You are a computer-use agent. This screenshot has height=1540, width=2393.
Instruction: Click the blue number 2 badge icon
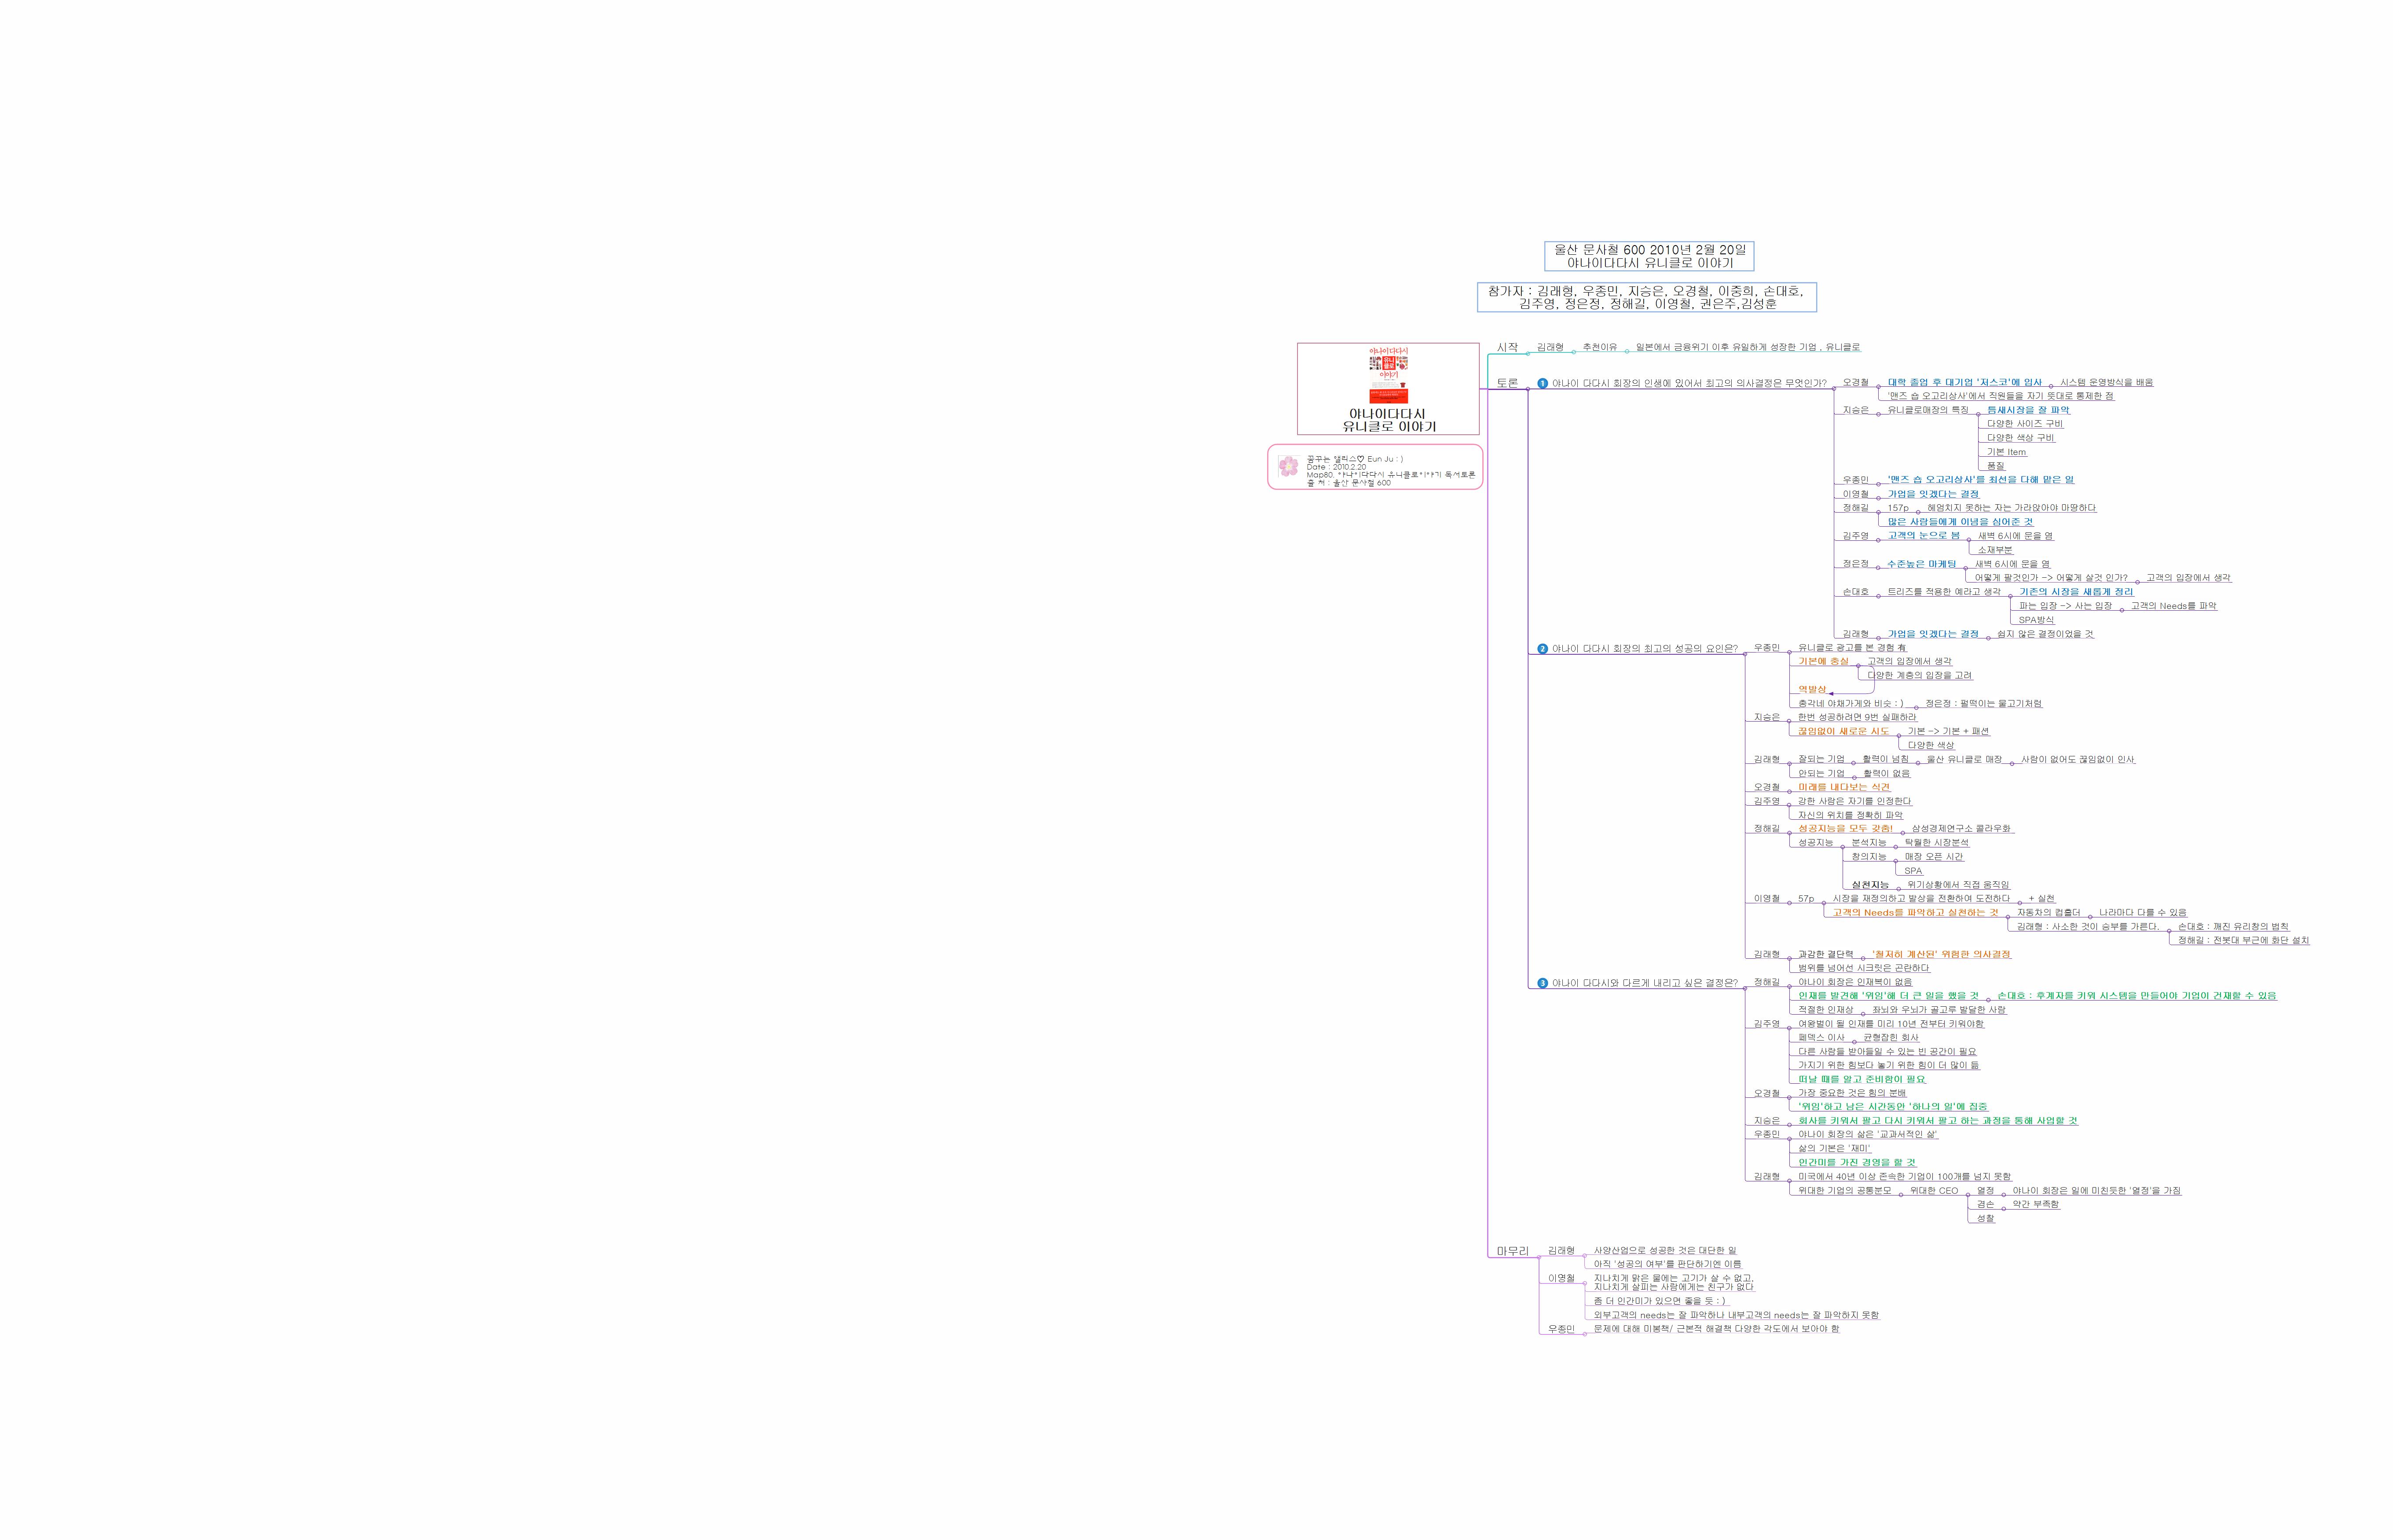pos(1542,649)
